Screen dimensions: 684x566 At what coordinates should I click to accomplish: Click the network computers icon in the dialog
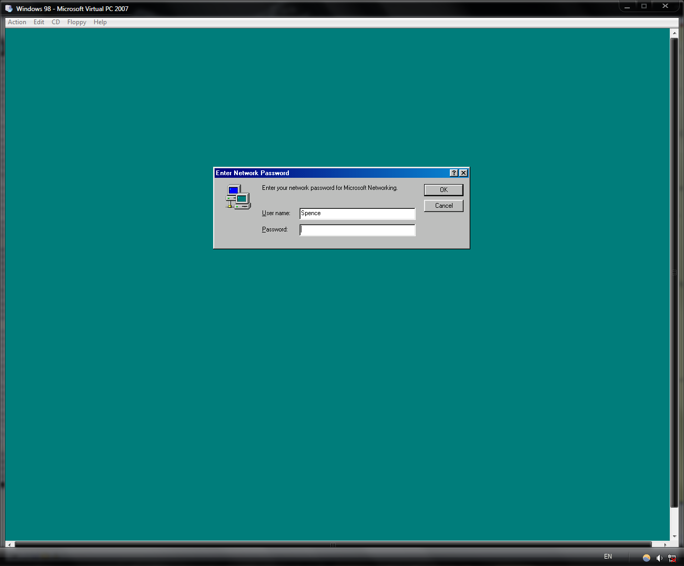(x=238, y=197)
